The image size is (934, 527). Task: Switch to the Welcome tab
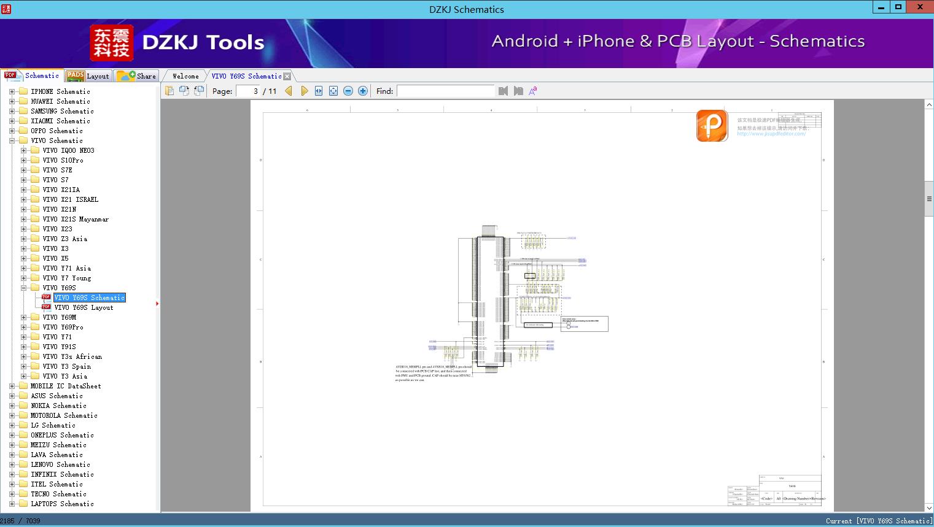[185, 76]
